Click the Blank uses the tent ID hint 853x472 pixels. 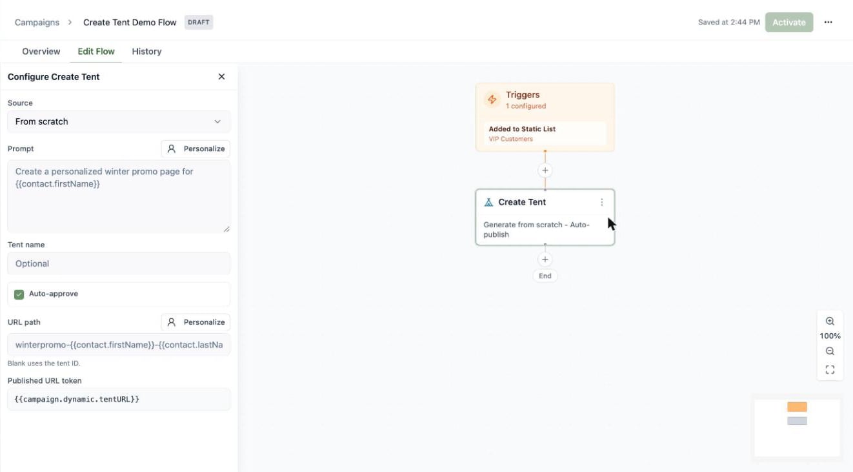[x=44, y=364]
